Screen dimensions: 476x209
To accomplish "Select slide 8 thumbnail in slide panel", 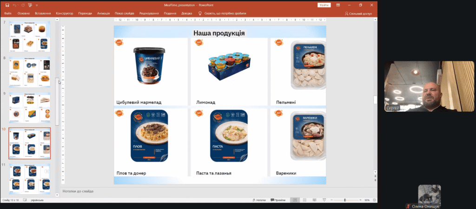I will (x=30, y=72).
